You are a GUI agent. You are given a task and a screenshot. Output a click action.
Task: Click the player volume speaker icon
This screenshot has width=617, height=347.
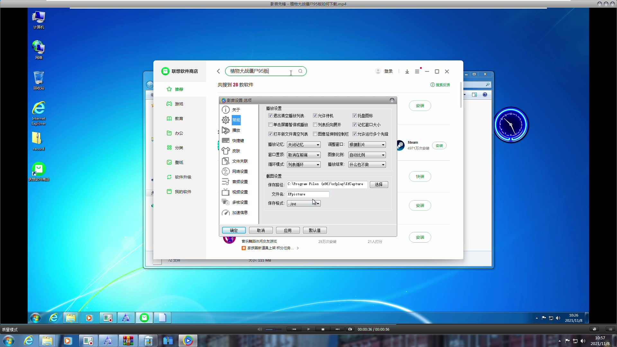coord(260,329)
